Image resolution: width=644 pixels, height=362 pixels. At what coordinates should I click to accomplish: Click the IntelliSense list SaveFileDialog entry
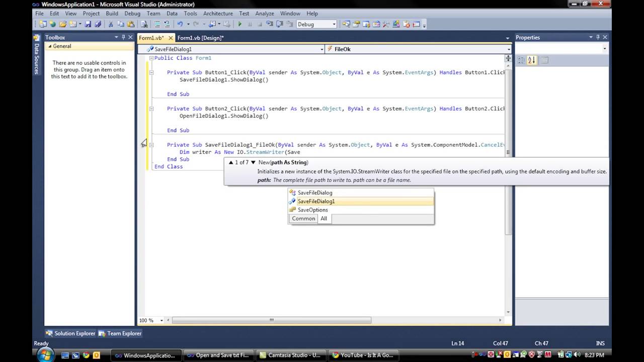click(x=361, y=193)
